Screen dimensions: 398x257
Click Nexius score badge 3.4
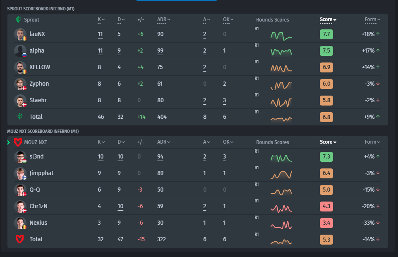[x=326, y=223]
